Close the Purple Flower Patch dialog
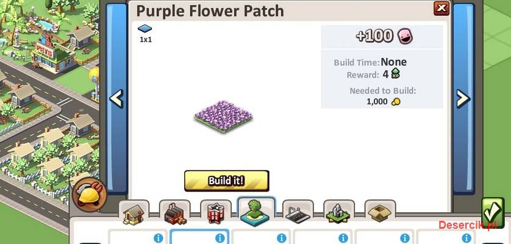 [441, 8]
